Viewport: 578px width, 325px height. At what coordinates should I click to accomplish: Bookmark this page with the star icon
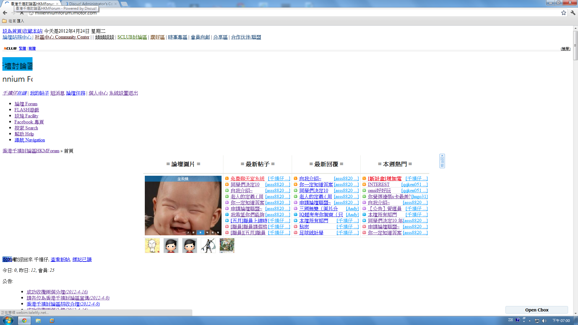tap(564, 13)
